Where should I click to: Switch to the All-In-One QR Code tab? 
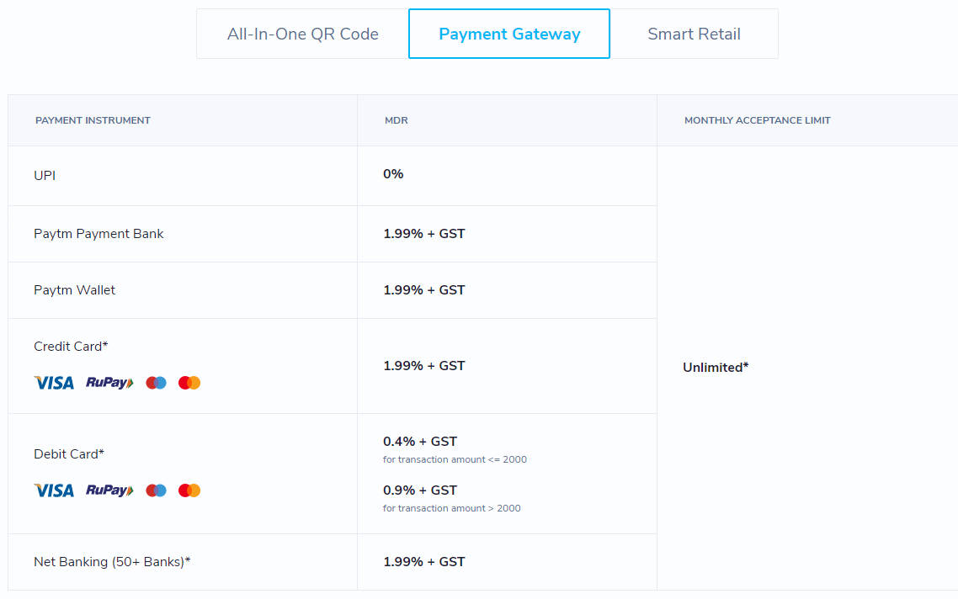pyautogui.click(x=301, y=34)
